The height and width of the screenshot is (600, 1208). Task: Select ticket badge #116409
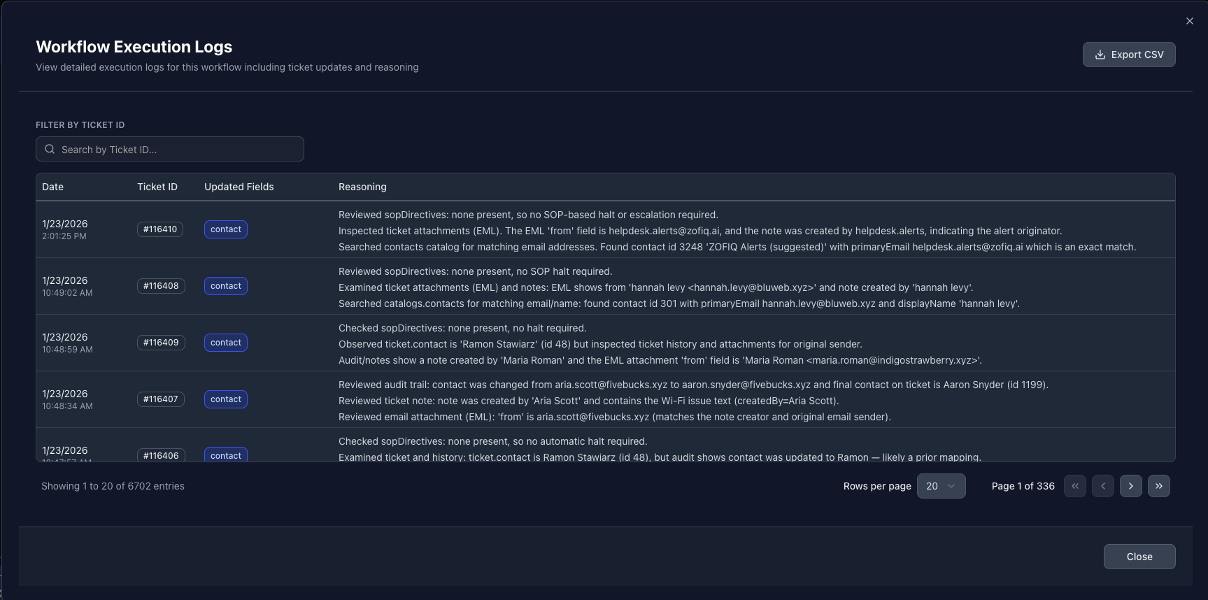pos(161,343)
